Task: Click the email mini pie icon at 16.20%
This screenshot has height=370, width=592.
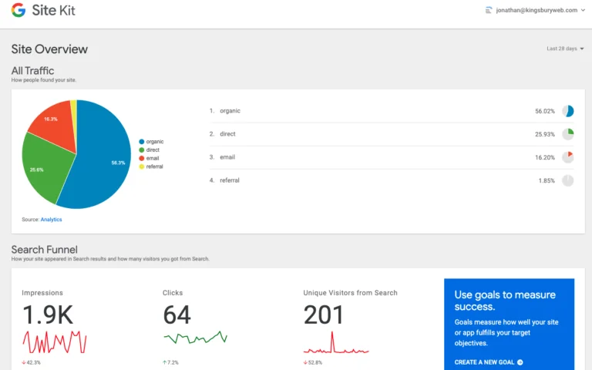Action: tap(568, 157)
